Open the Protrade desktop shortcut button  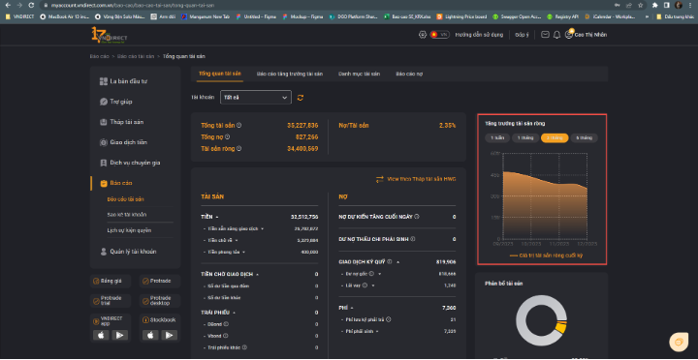[x=160, y=300]
